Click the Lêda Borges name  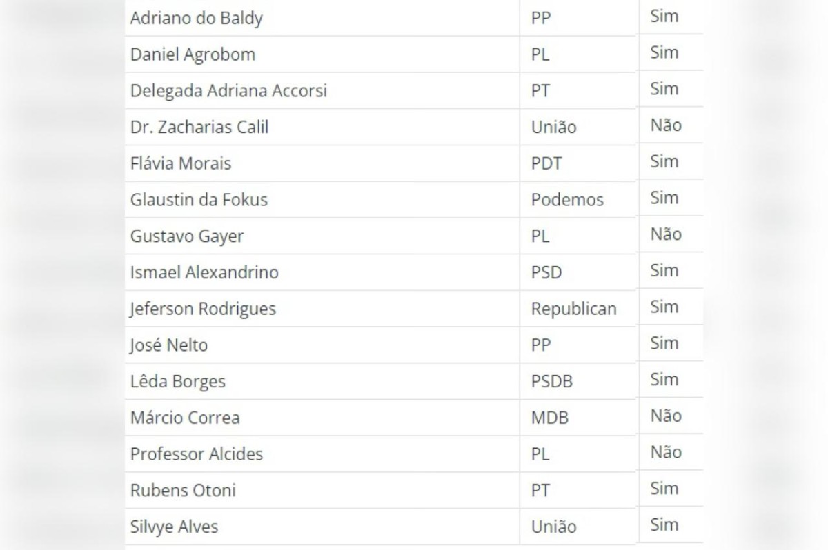[x=178, y=381]
